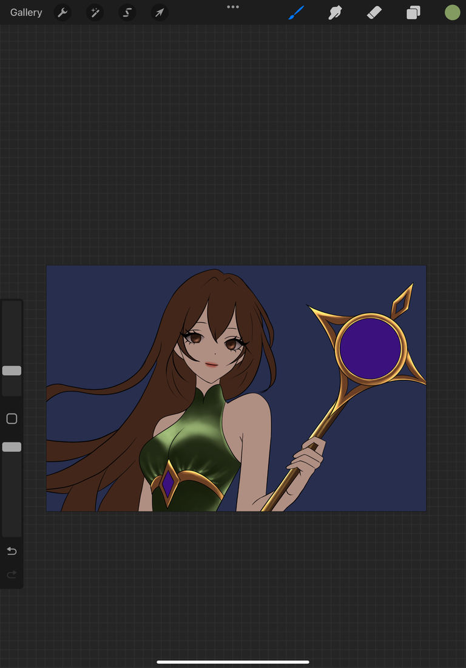Tap the square modify button in sidebar
Image resolution: width=466 pixels, height=668 pixels.
12,419
